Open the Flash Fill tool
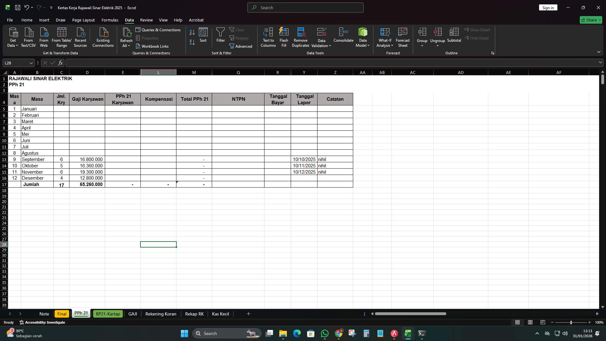This screenshot has width=606, height=341. [x=283, y=37]
